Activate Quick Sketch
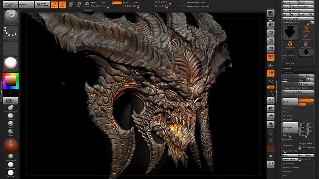This screenshot has width=319, height=179. [x=43, y=5]
